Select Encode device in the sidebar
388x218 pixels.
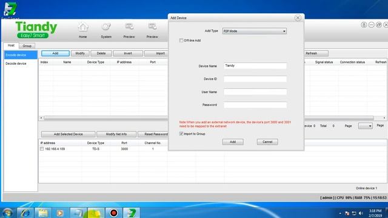coord(21,55)
